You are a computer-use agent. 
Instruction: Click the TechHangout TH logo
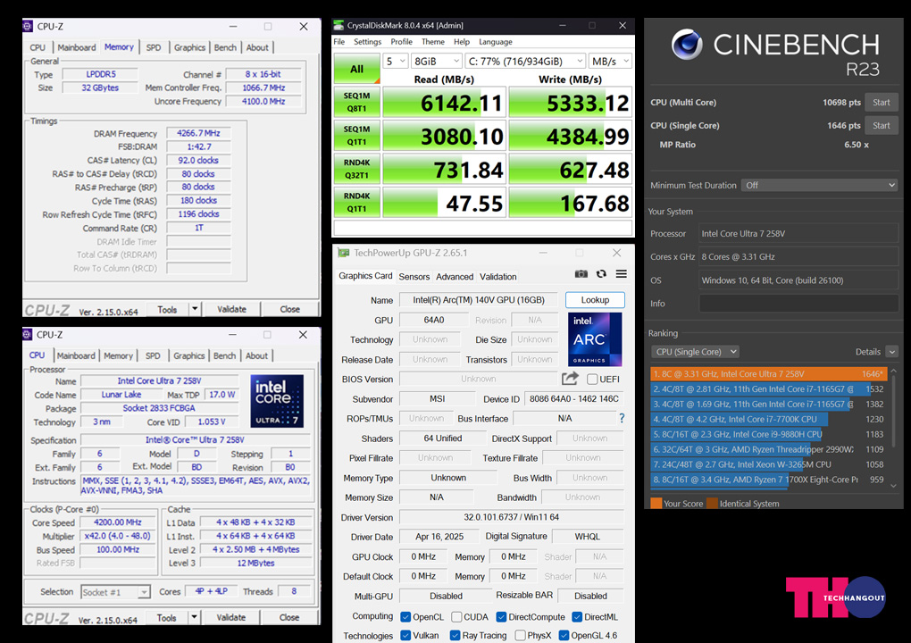pos(835,597)
